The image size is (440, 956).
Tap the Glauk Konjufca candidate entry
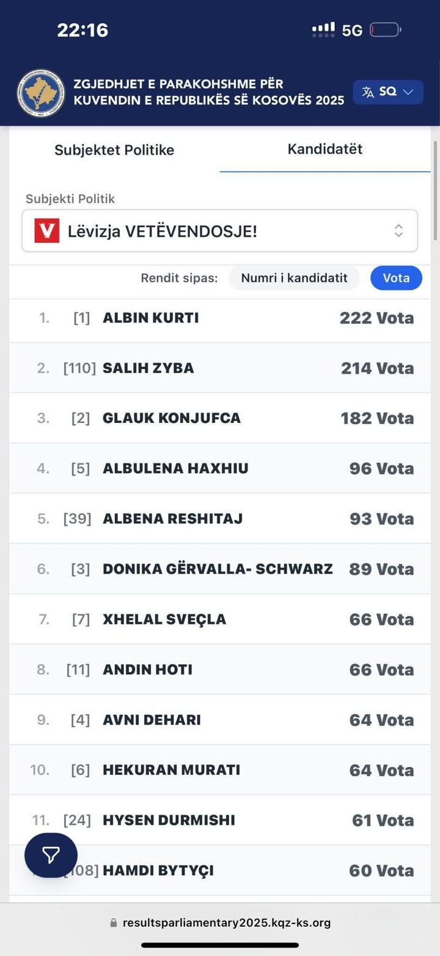click(219, 419)
